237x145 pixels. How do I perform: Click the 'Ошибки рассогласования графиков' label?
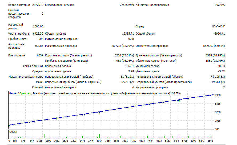pos(19,14)
